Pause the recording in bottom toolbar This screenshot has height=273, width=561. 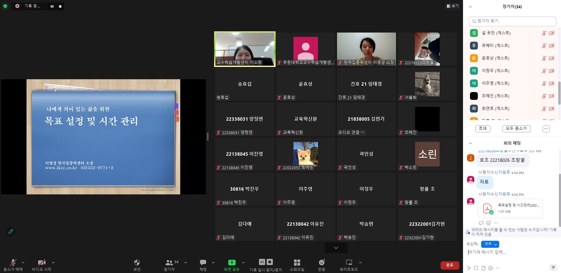(x=262, y=262)
